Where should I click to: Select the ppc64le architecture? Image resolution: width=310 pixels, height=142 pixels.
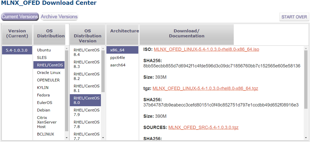pos(118,58)
